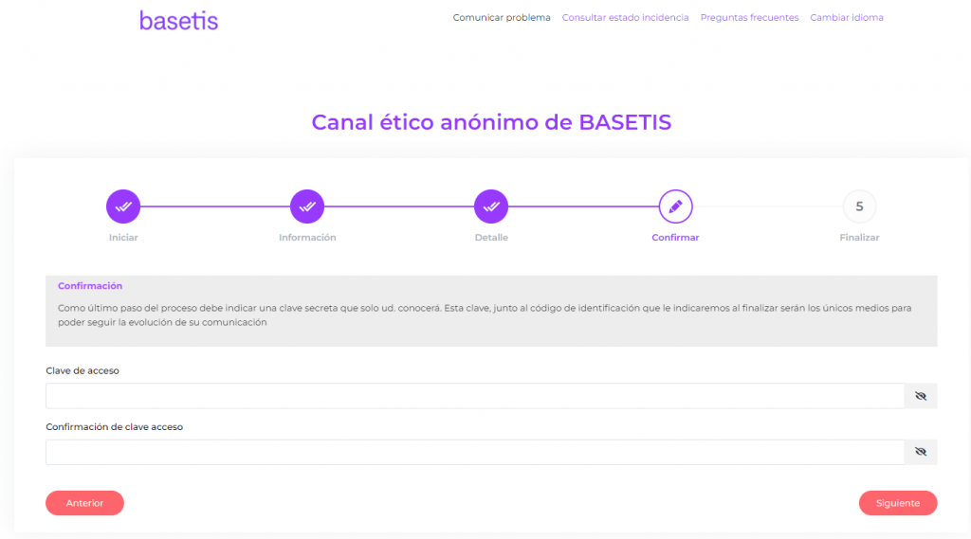
Task: Continue with Siguiente button
Action: 897,502
